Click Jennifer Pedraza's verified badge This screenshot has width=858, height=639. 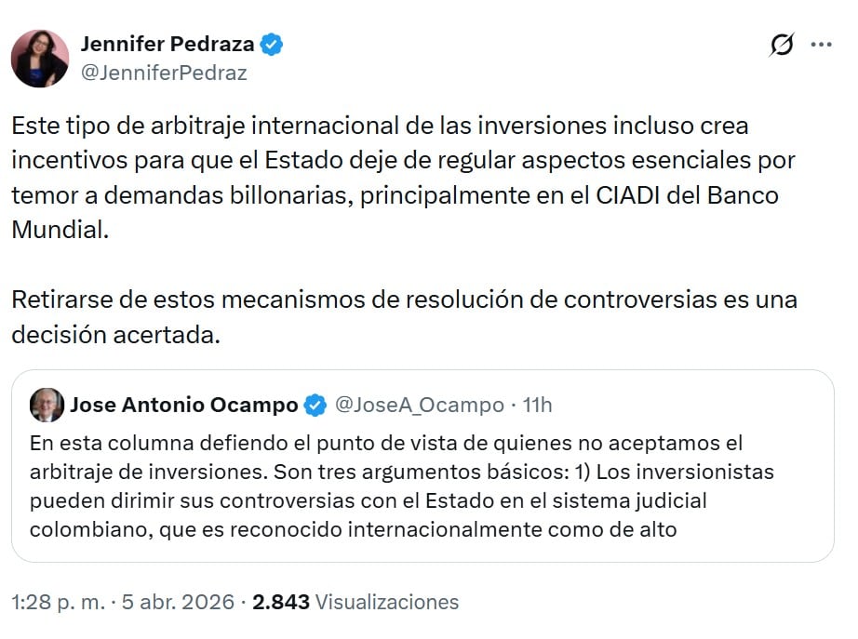pos(270,42)
